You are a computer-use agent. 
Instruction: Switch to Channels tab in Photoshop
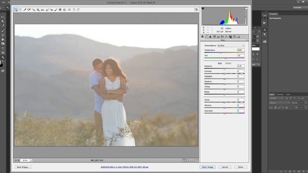point(280,95)
